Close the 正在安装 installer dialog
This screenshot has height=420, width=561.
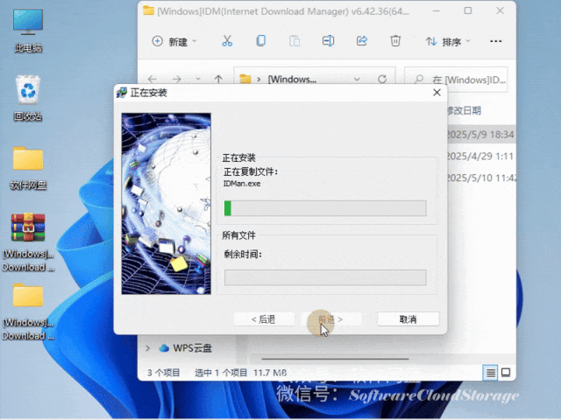point(437,93)
